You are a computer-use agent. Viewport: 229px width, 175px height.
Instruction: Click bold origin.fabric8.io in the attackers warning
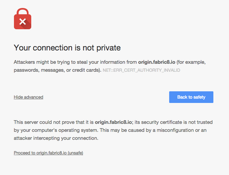coord(157,62)
